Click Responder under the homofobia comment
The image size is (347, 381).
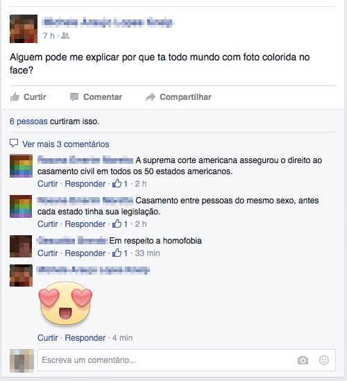tap(85, 253)
